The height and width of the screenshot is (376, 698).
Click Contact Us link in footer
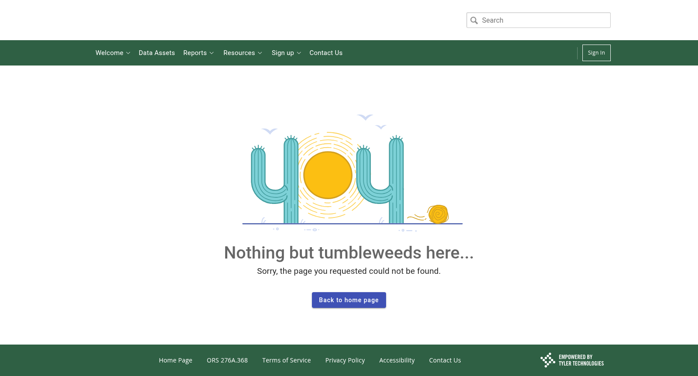445,360
